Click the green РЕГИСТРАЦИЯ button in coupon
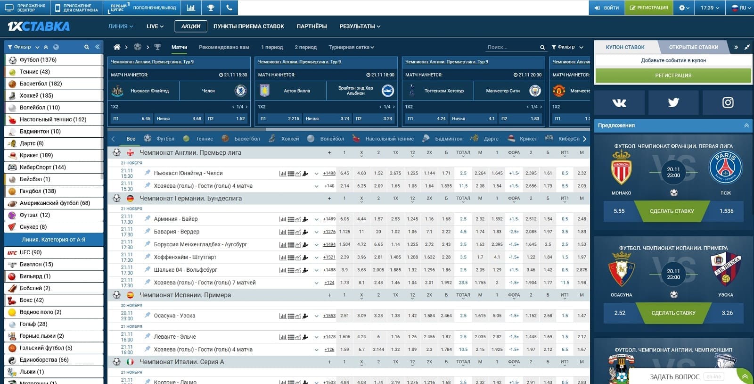754x384 pixels. pos(673,75)
